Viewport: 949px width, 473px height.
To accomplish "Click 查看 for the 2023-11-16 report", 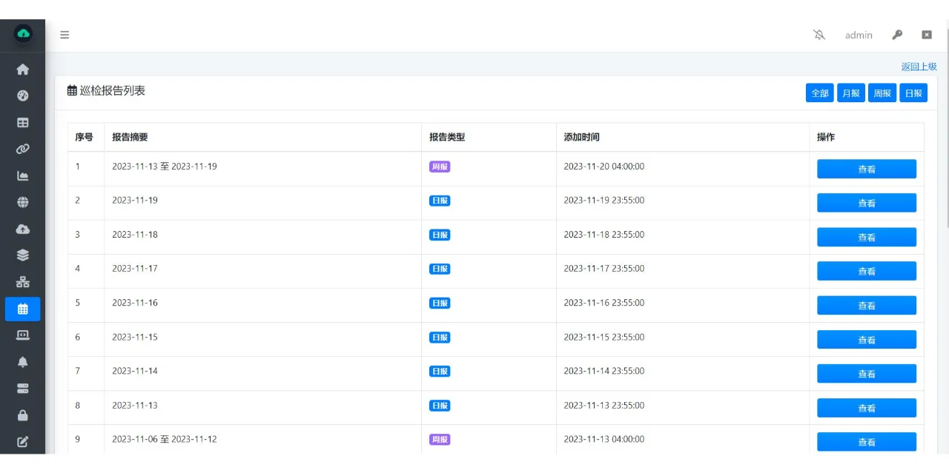I will coord(867,305).
